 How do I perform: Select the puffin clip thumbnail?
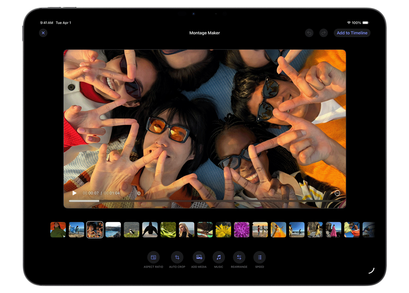click(x=132, y=230)
